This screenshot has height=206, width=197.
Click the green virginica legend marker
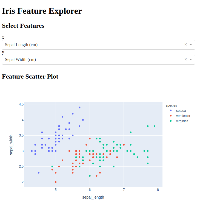171,121
